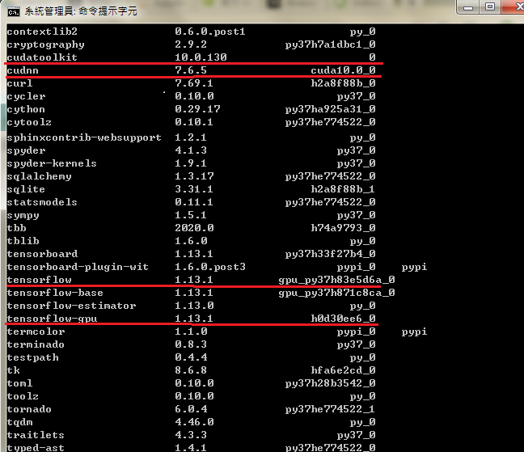Viewport: 524px width, 452px height.
Task: Click the cython package name
Action: click(x=26, y=110)
